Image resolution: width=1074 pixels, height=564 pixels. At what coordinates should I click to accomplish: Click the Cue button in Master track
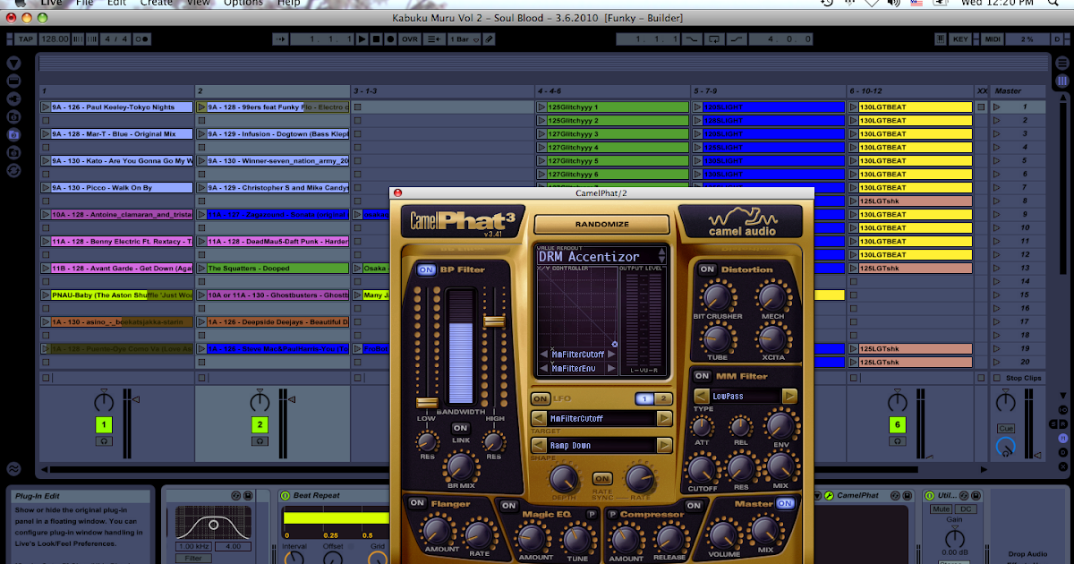(1006, 429)
